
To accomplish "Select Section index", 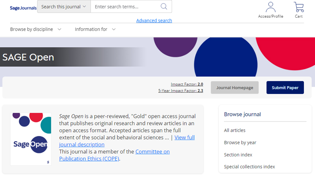I will [238, 155].
